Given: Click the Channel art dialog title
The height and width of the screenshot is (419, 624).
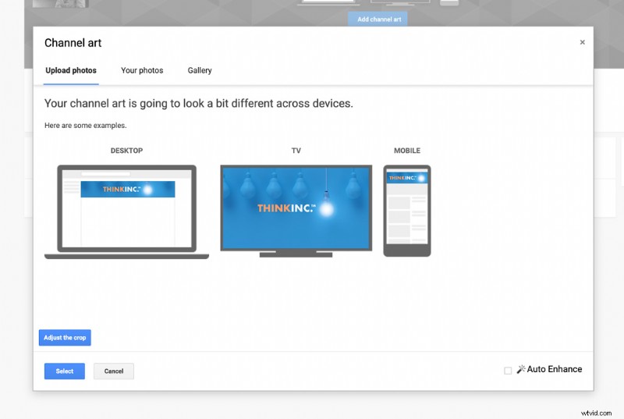Looking at the screenshot, I should 73,43.
